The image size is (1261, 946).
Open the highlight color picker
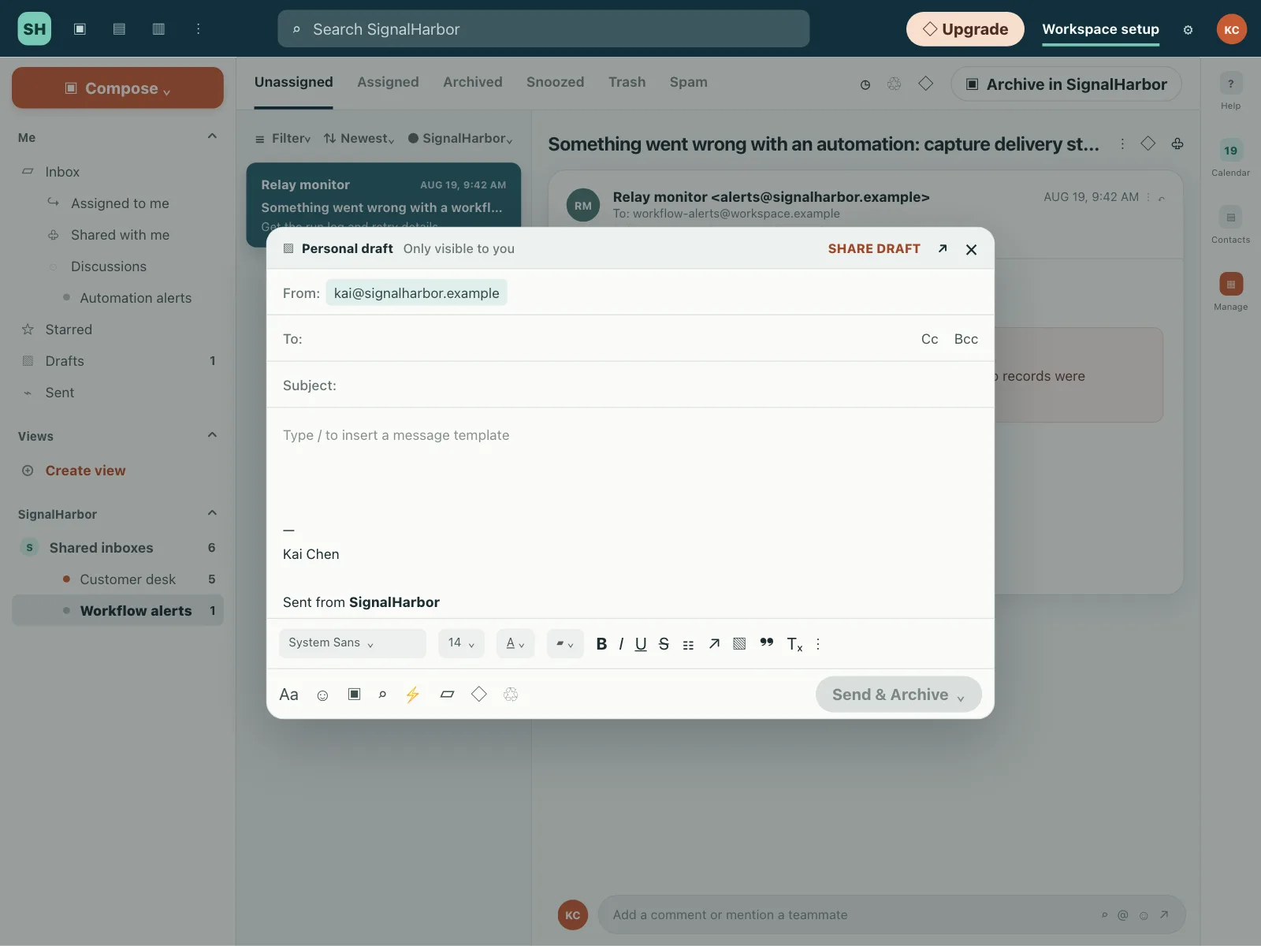[565, 643]
